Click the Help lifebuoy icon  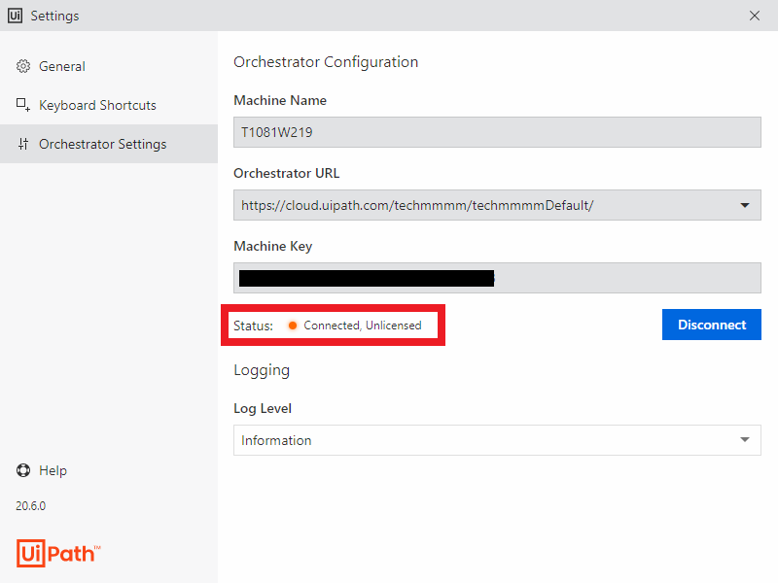[23, 470]
